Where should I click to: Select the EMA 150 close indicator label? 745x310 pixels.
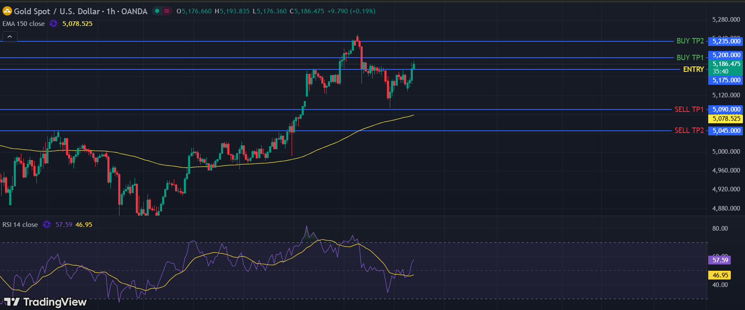[23, 24]
